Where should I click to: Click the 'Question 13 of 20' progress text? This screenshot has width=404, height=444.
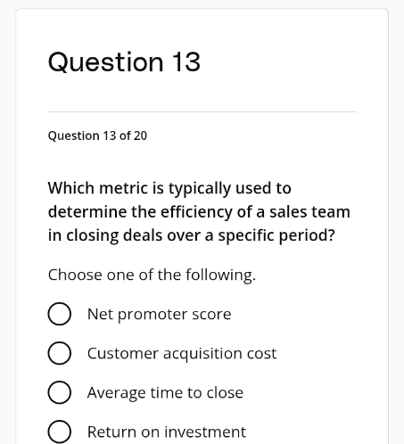(x=97, y=136)
